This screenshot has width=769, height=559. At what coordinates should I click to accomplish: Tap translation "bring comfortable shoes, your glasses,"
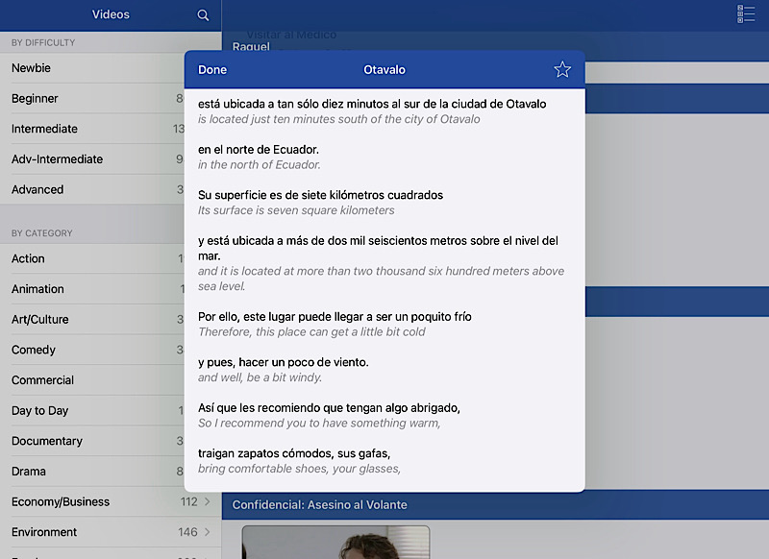coord(299,469)
